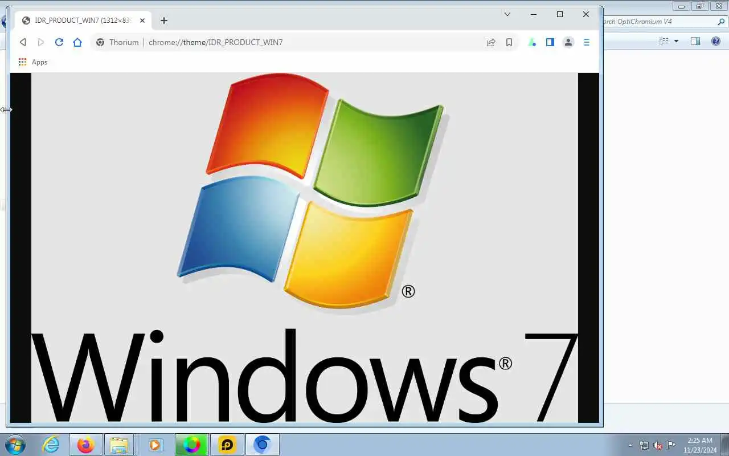This screenshot has width=729, height=456.
Task: Show hidden system tray icons
Action: pyautogui.click(x=630, y=445)
